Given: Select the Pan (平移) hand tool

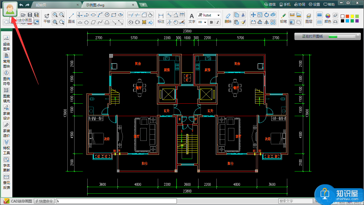Looking at the screenshot, I should point(47,18).
